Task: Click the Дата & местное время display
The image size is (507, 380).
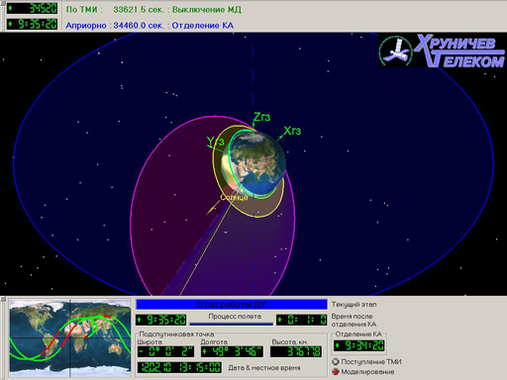Action: point(179,367)
